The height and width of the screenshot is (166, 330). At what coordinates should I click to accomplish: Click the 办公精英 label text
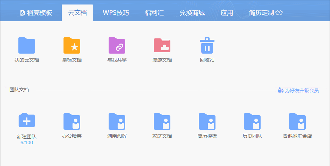(72, 136)
